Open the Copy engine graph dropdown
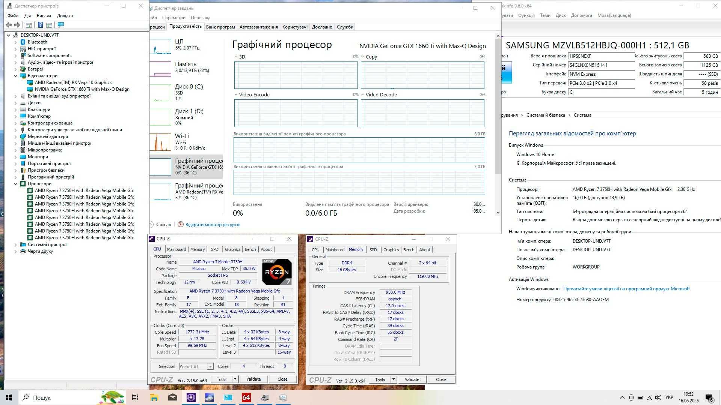The image size is (721, 405). coord(363,57)
